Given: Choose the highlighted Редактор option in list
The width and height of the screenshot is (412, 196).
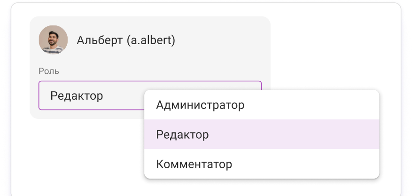Looking at the screenshot, I should coord(182,135).
